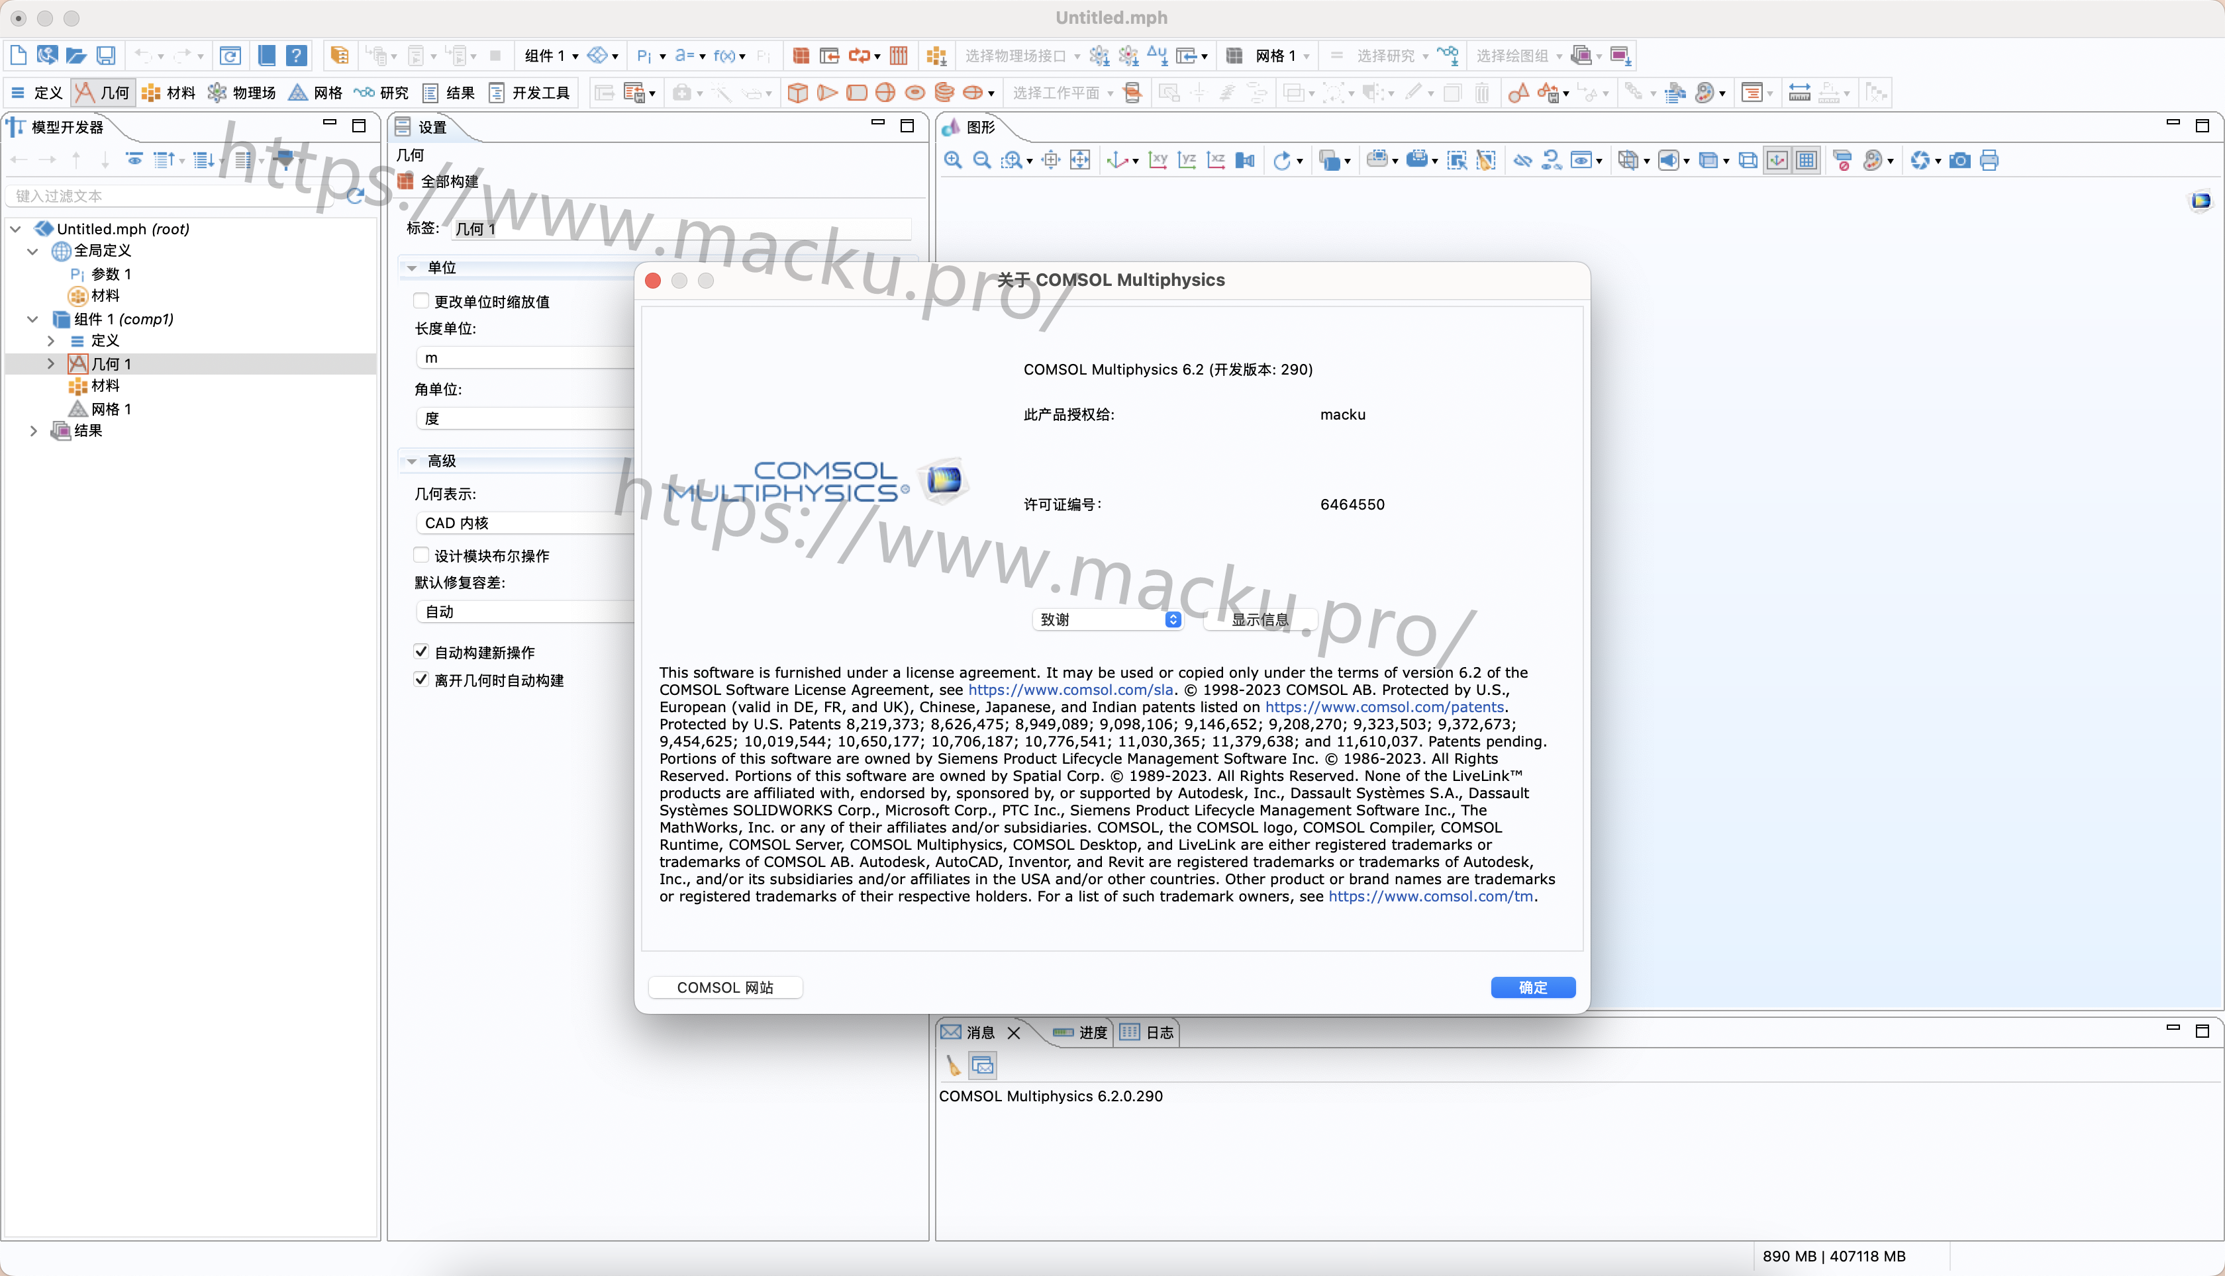Click the clear messages broom icon
Image resolution: width=2225 pixels, height=1276 pixels.
pyautogui.click(x=953, y=1066)
